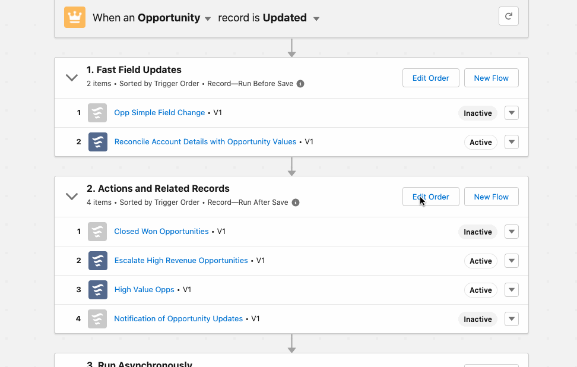
Task: Click the flow icon for Escalate High Revenue Opportunities
Action: click(97, 261)
